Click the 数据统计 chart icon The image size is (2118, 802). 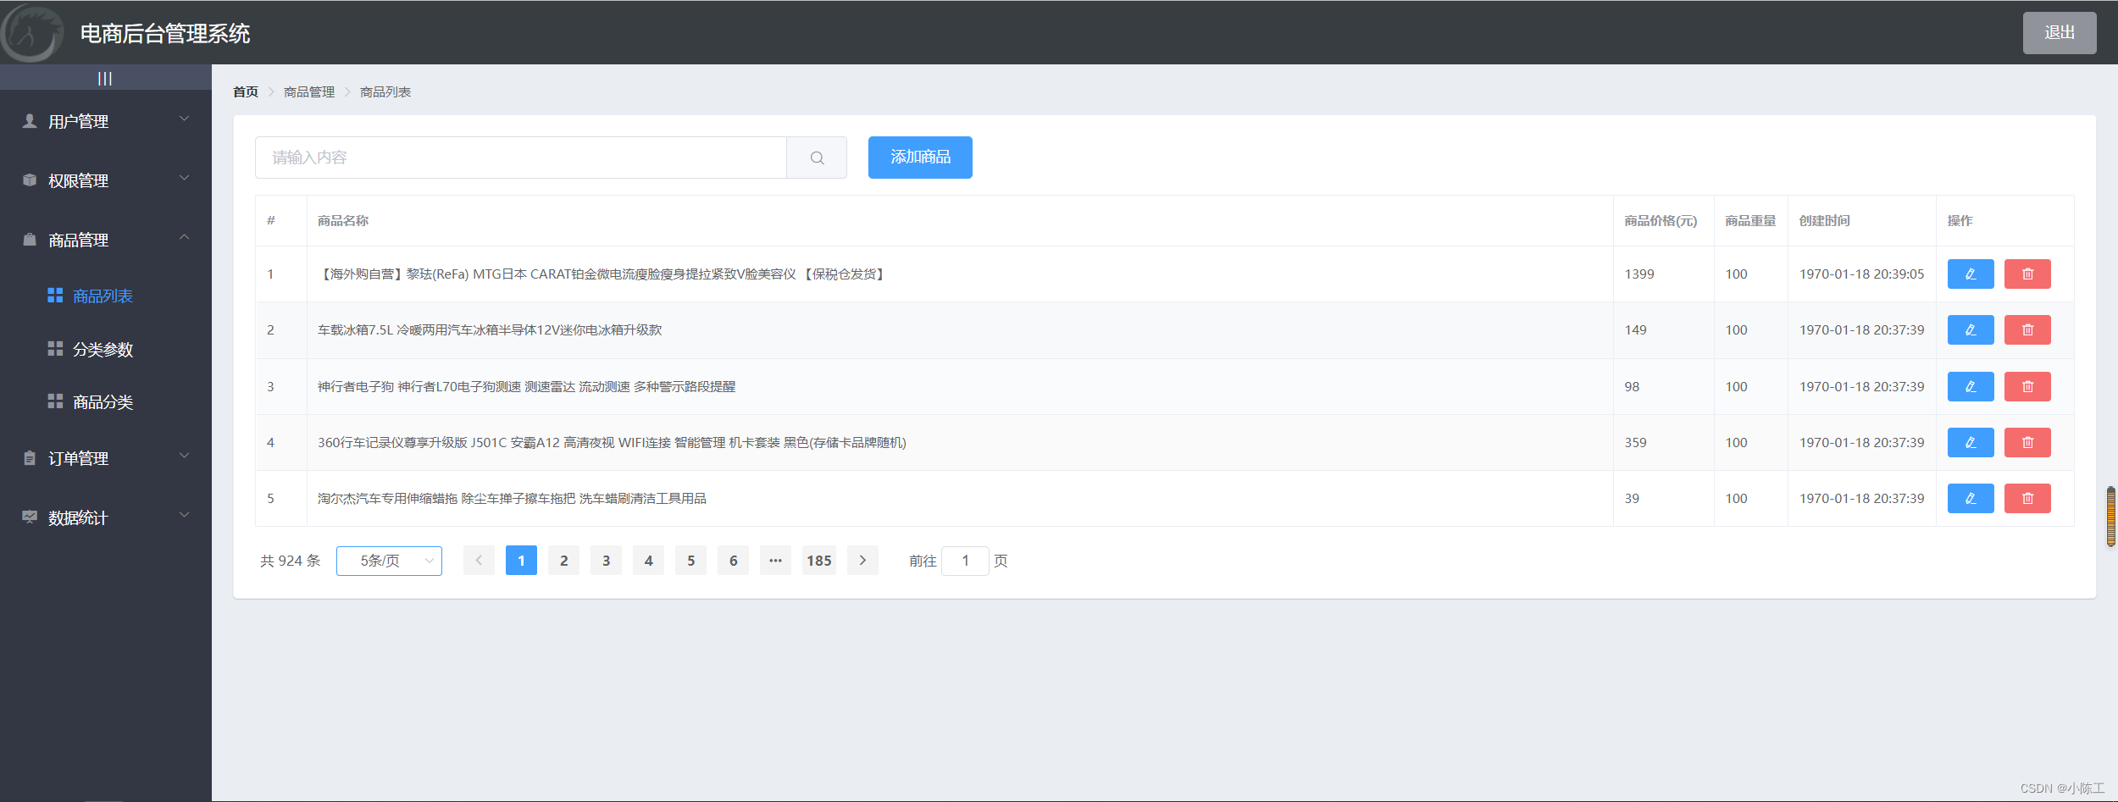click(30, 517)
